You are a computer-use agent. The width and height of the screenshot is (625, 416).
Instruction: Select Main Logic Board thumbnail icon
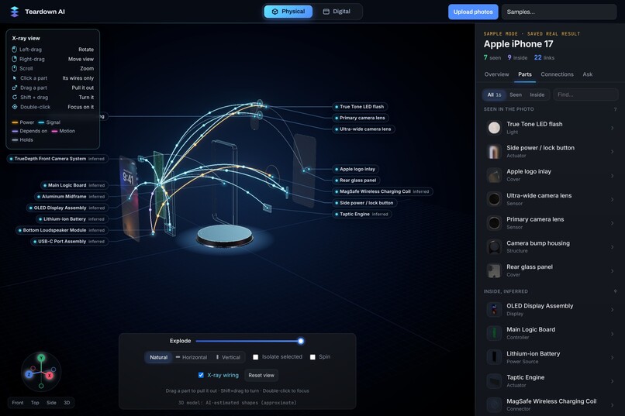pos(494,333)
